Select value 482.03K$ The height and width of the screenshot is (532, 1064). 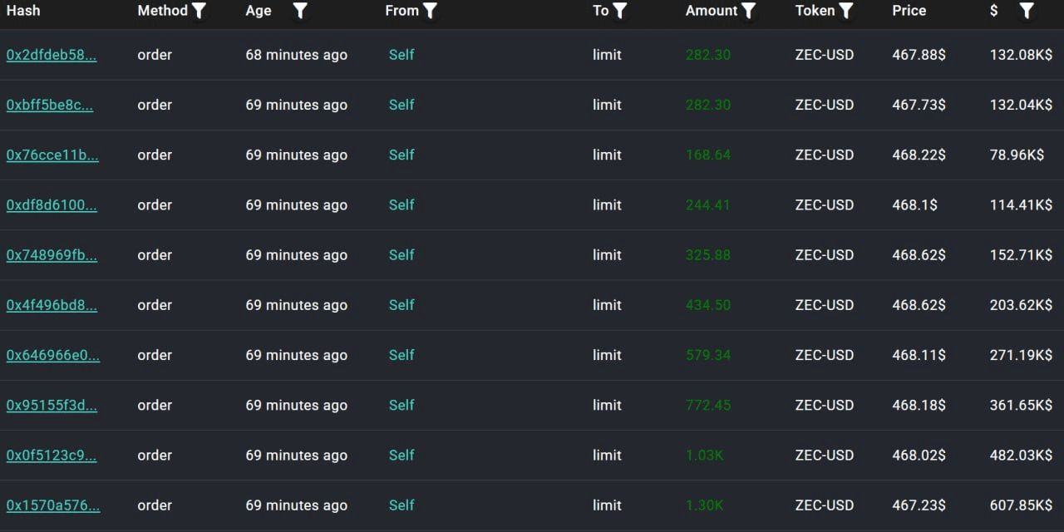1021,455
